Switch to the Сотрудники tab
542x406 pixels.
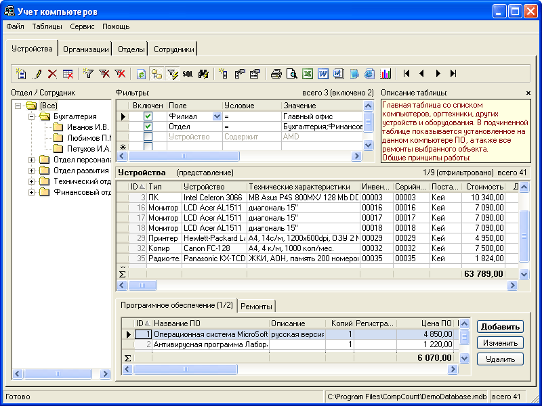pos(174,49)
